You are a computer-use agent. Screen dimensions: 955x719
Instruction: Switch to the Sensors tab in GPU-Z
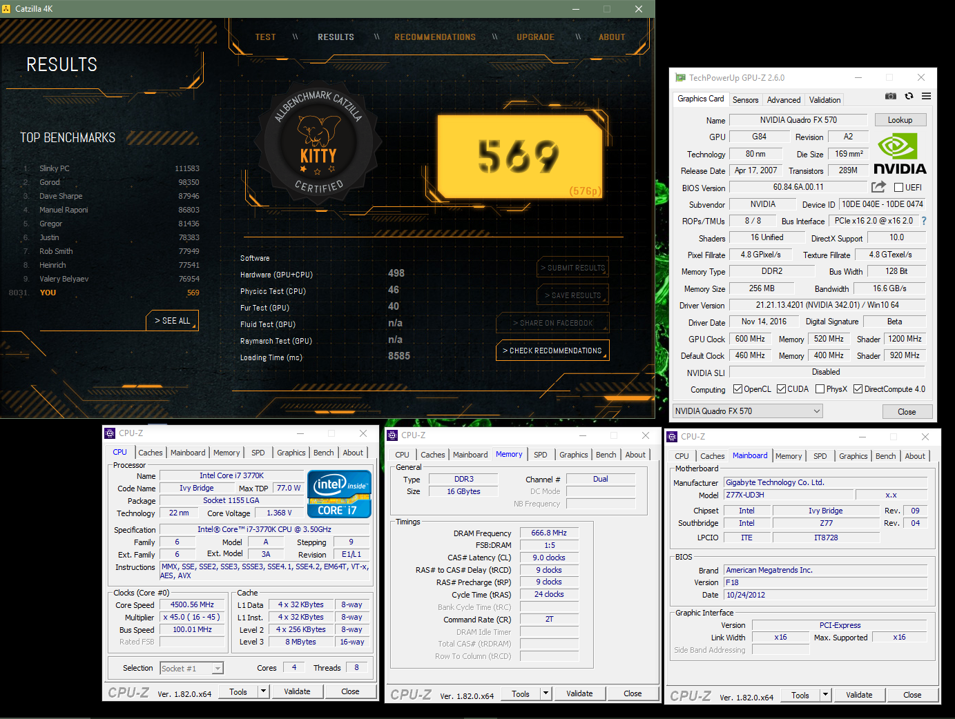pyautogui.click(x=745, y=100)
